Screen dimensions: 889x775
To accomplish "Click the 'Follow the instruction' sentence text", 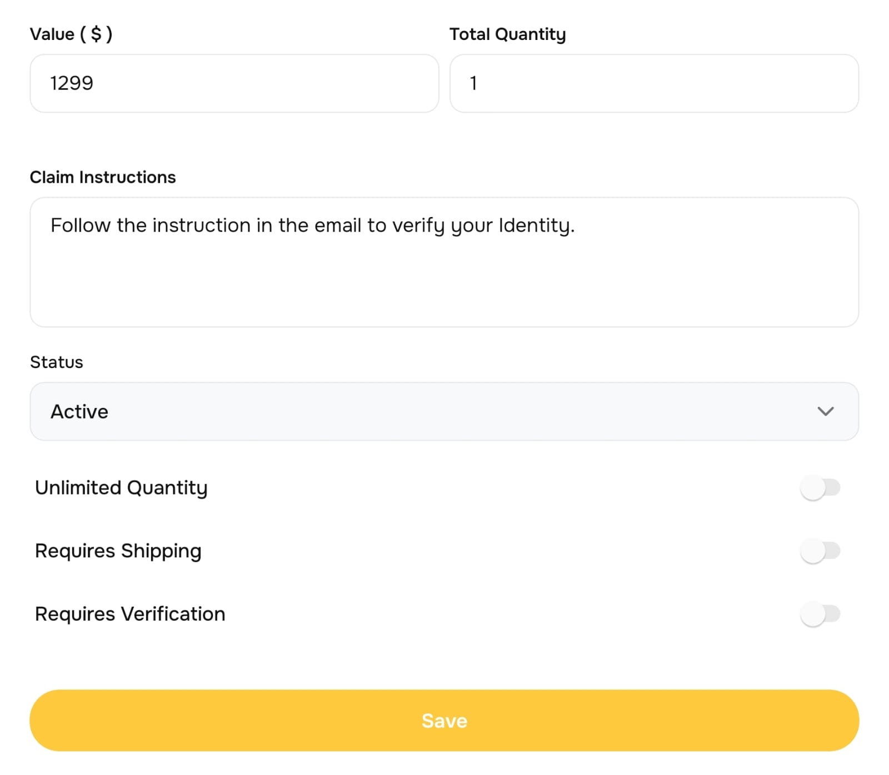I will (x=312, y=225).
